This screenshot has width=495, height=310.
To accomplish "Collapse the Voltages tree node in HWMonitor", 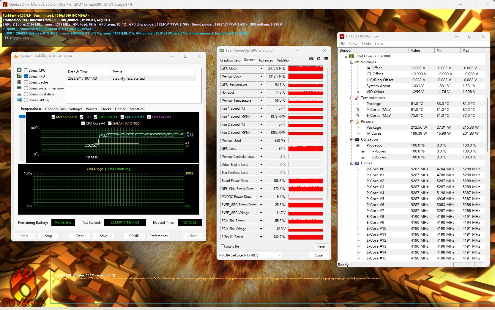I will coord(351,62).
